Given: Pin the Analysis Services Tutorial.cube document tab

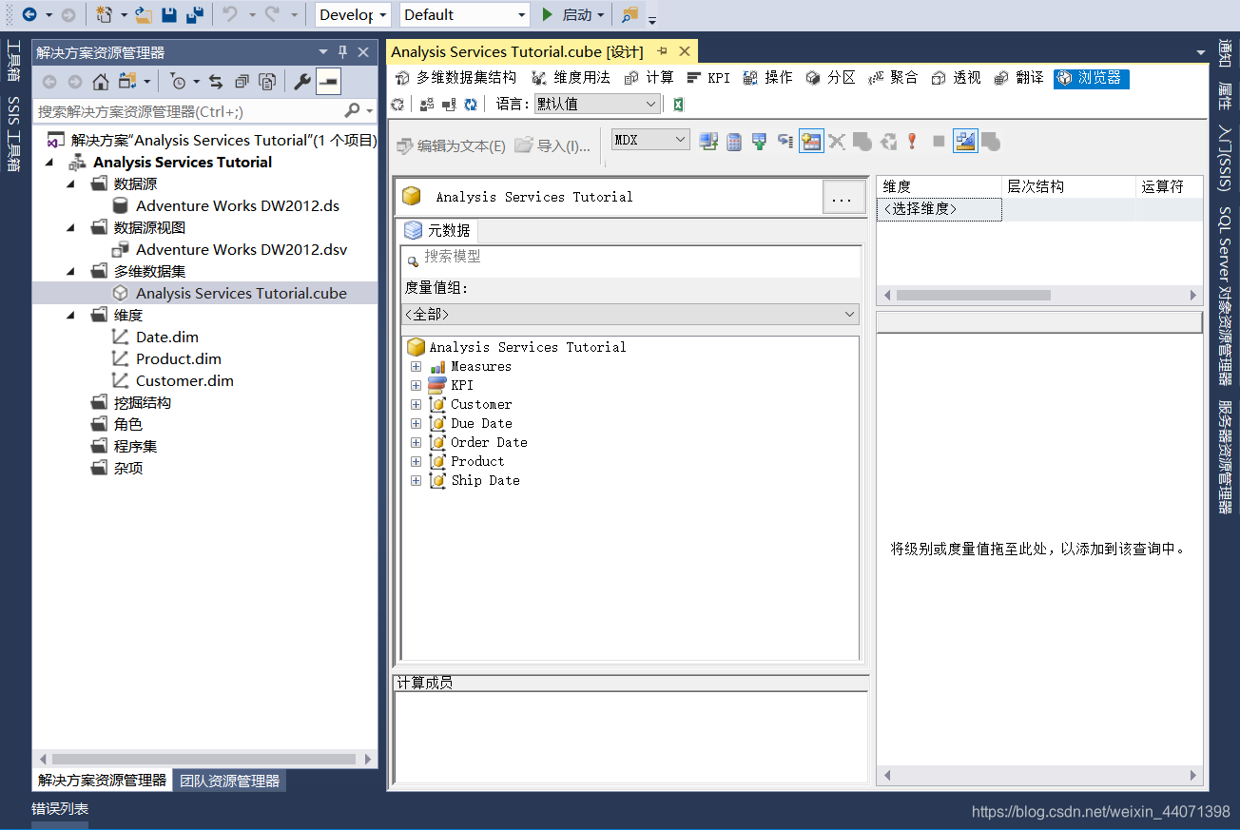Looking at the screenshot, I should point(662,51).
